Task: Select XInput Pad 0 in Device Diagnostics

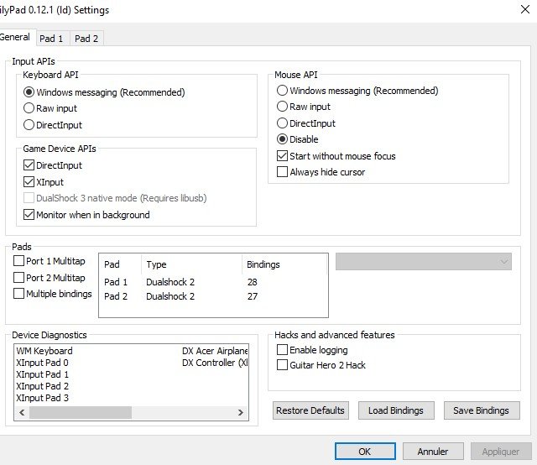Action: coord(43,363)
